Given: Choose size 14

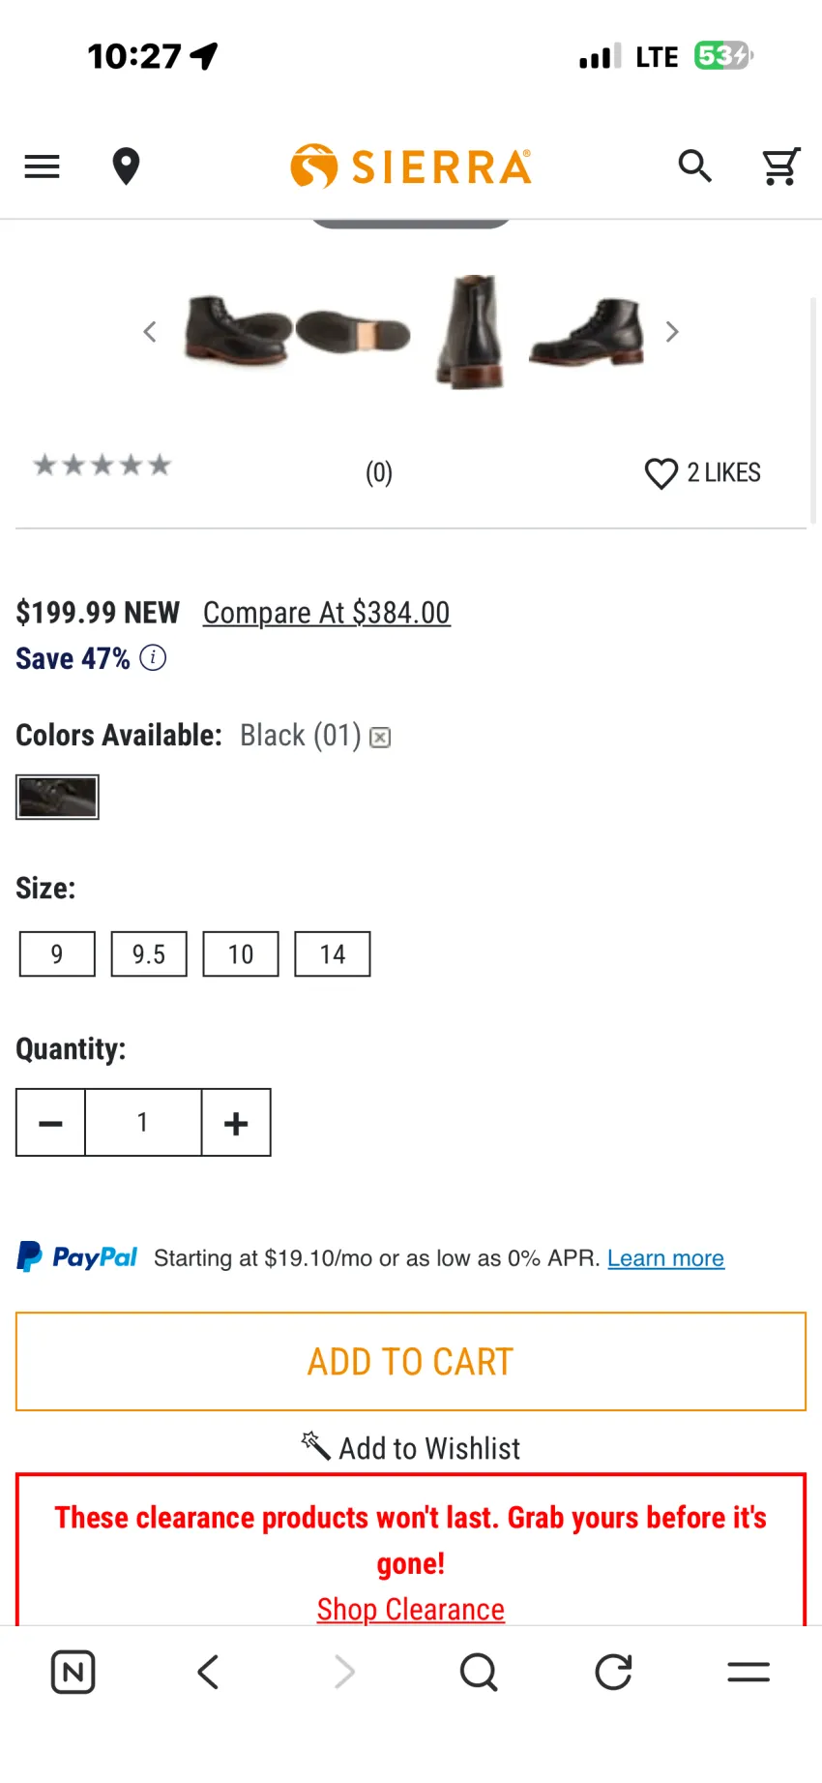Looking at the screenshot, I should (x=333, y=954).
